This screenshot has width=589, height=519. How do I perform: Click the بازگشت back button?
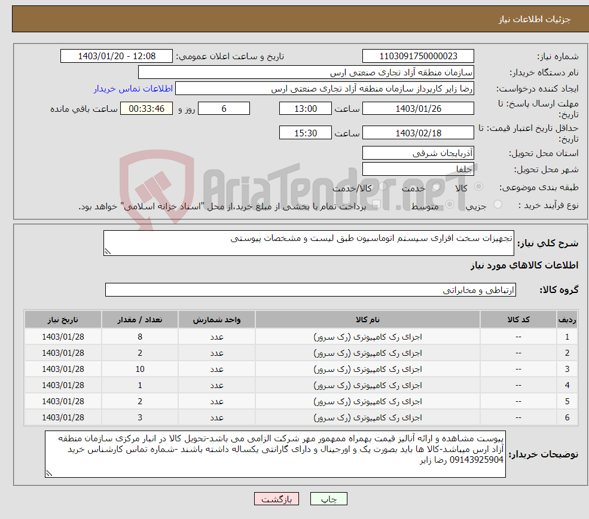[276, 499]
